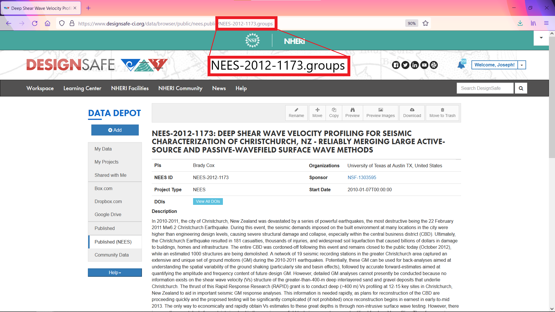Screen dimensions: 555x312
Task: Select Shared with Me in the sidebar
Action: (115, 175)
